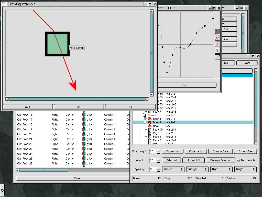The image size is (262, 197).
Task: Open the Tabbed line style dropdown
Action: [173, 169]
